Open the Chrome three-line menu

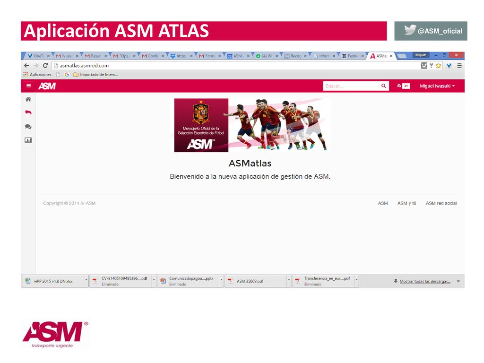click(x=459, y=65)
